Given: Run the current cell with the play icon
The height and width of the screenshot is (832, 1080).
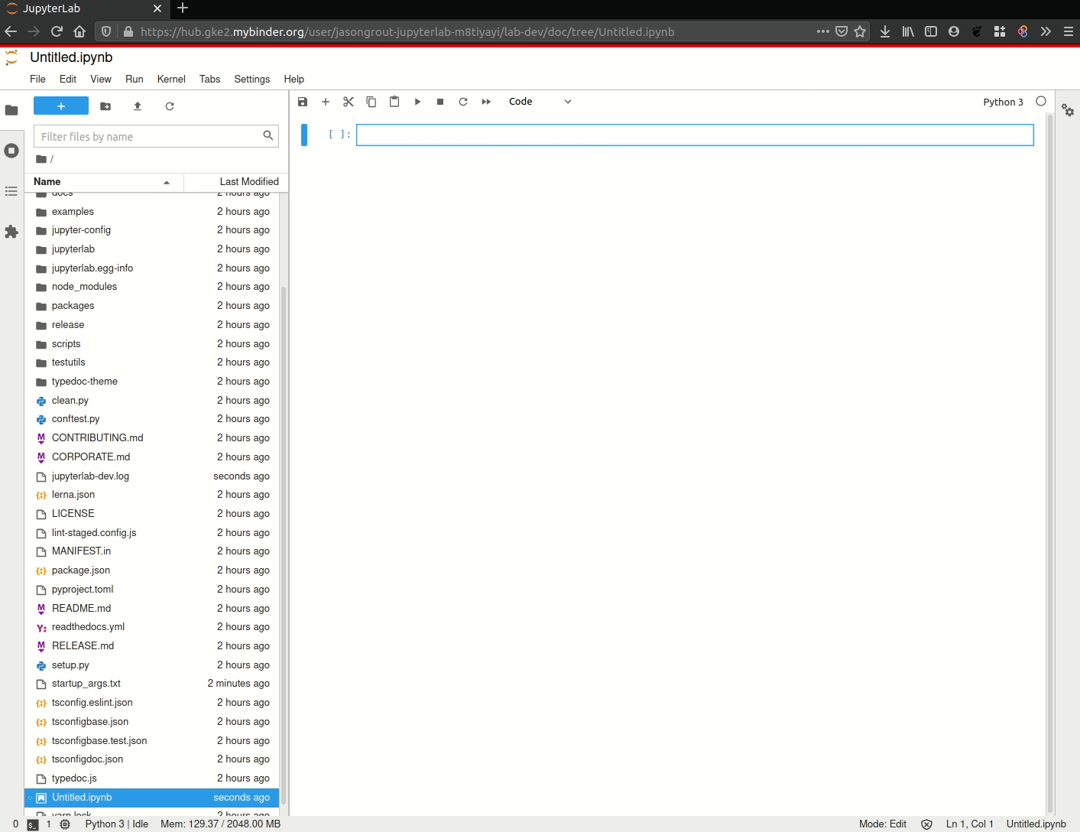Looking at the screenshot, I should coord(417,101).
